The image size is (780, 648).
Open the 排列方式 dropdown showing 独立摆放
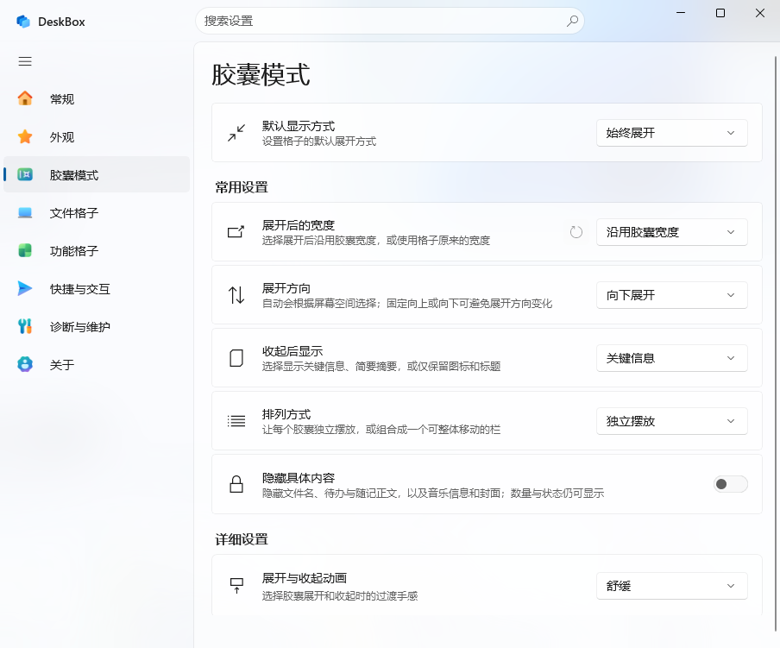click(671, 421)
